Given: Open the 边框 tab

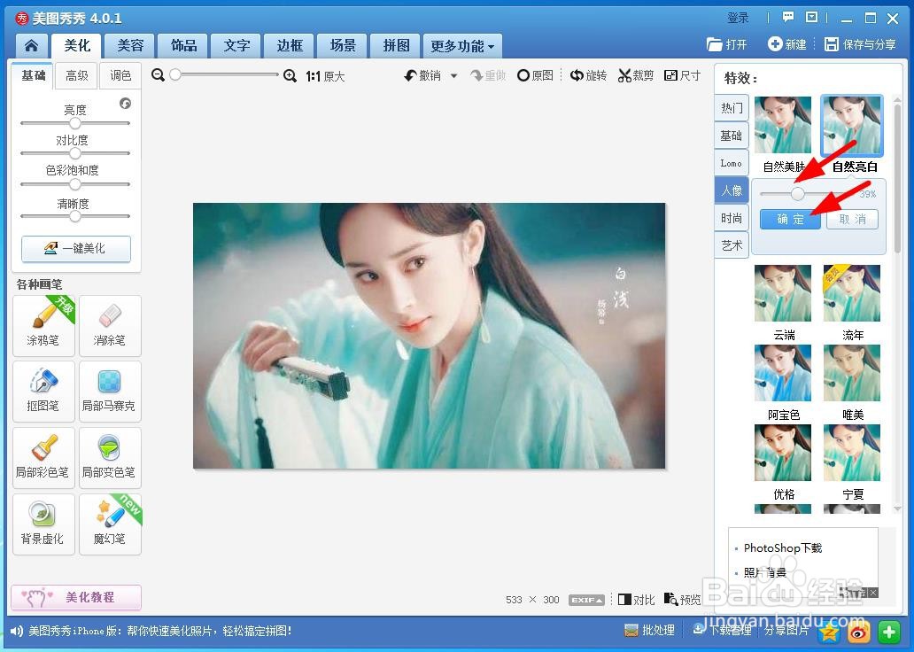Looking at the screenshot, I should point(289,45).
